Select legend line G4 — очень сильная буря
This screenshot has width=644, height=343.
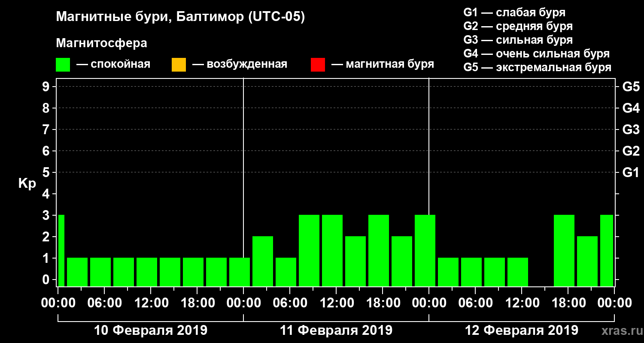tap(537, 54)
